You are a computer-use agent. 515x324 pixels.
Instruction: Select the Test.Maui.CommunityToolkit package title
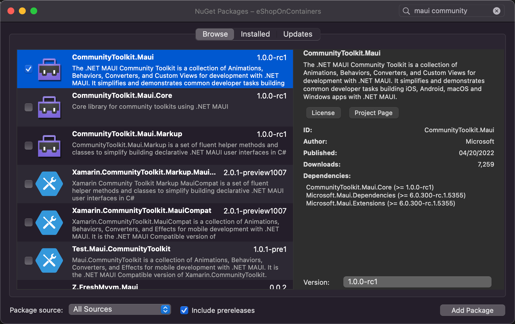tap(121, 249)
